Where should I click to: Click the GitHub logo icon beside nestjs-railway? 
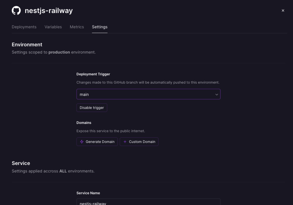16,10
